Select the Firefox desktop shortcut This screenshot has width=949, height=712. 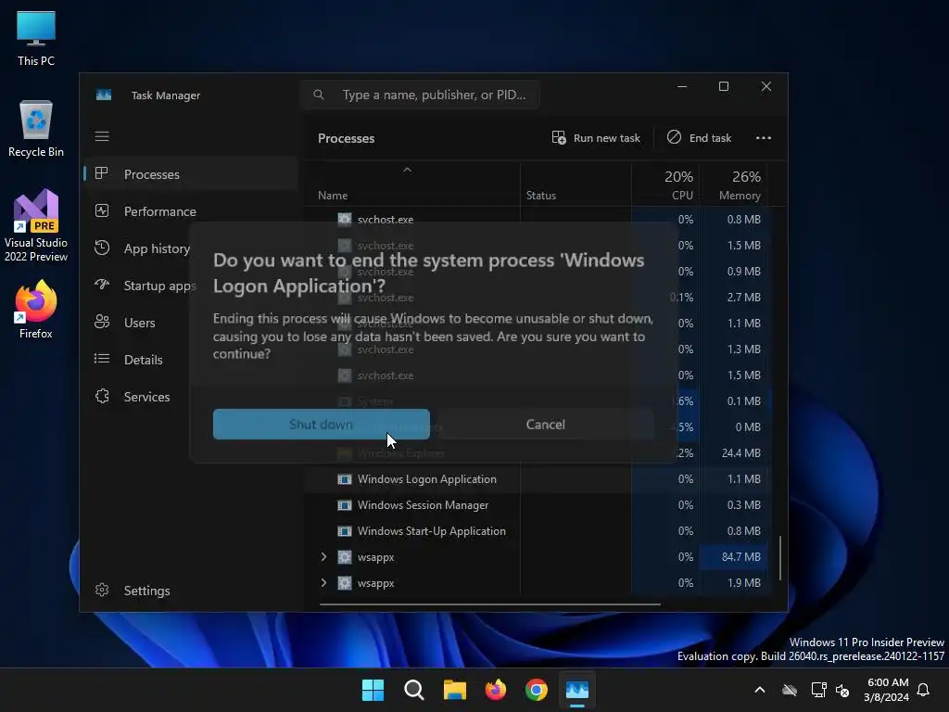[36, 310]
